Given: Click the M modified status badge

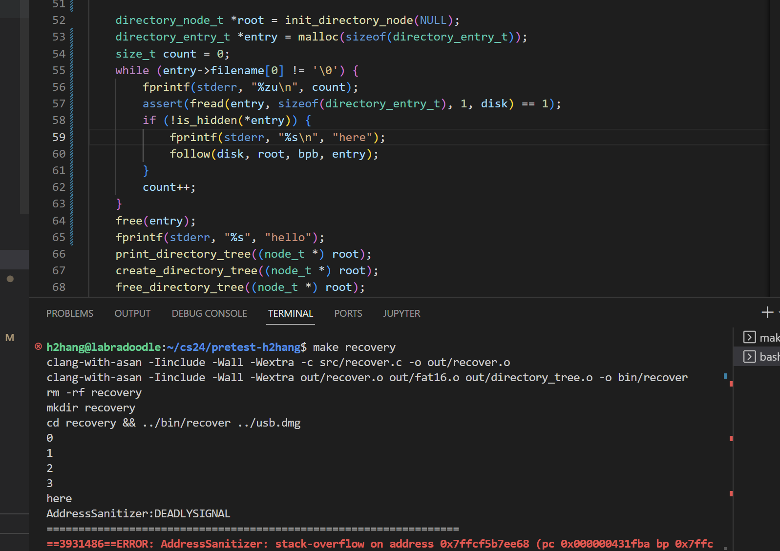Looking at the screenshot, I should tap(10, 338).
